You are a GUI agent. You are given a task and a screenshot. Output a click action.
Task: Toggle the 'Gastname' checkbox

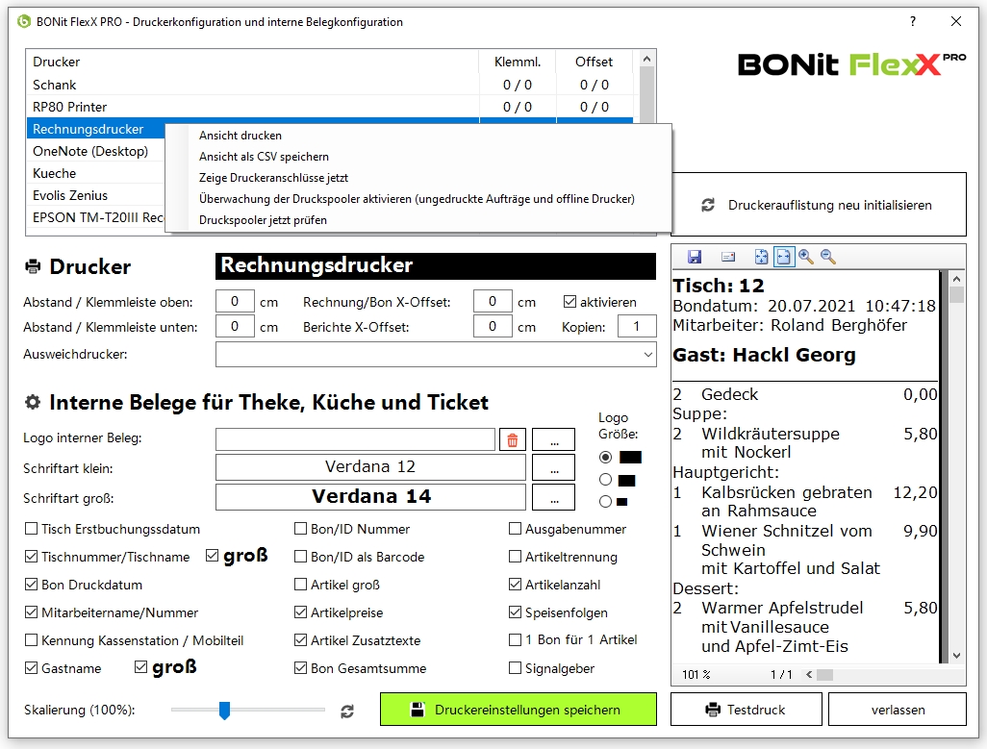point(31,668)
